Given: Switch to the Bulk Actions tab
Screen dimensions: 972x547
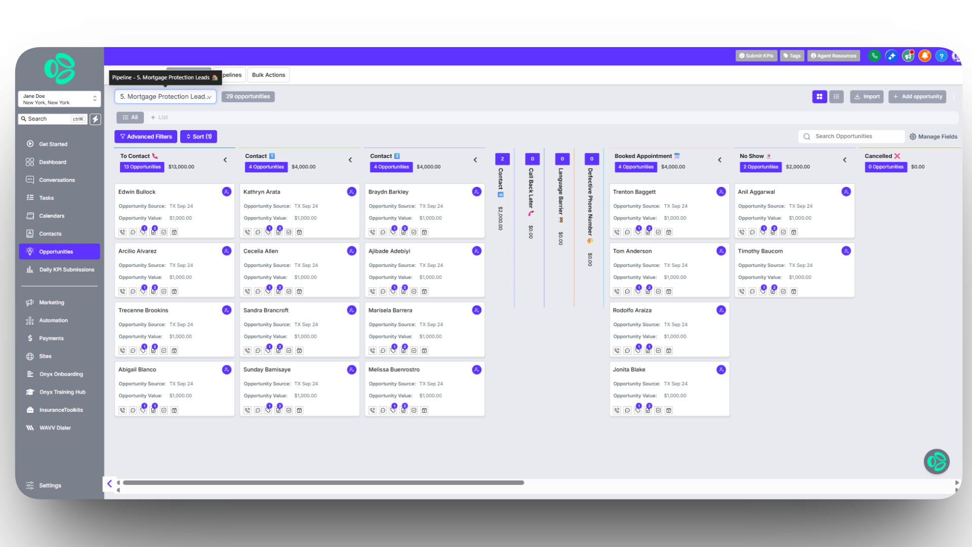Looking at the screenshot, I should pyautogui.click(x=268, y=74).
